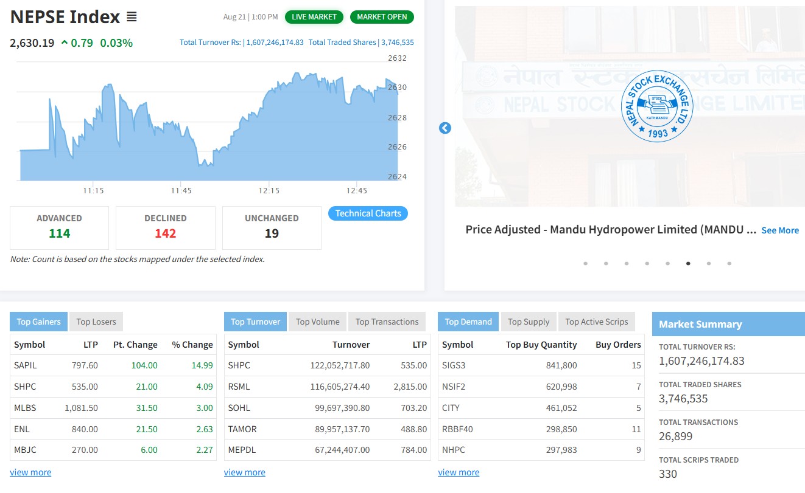
Task: Click the TAMOR symbol in Top Turnover
Action: pos(242,429)
